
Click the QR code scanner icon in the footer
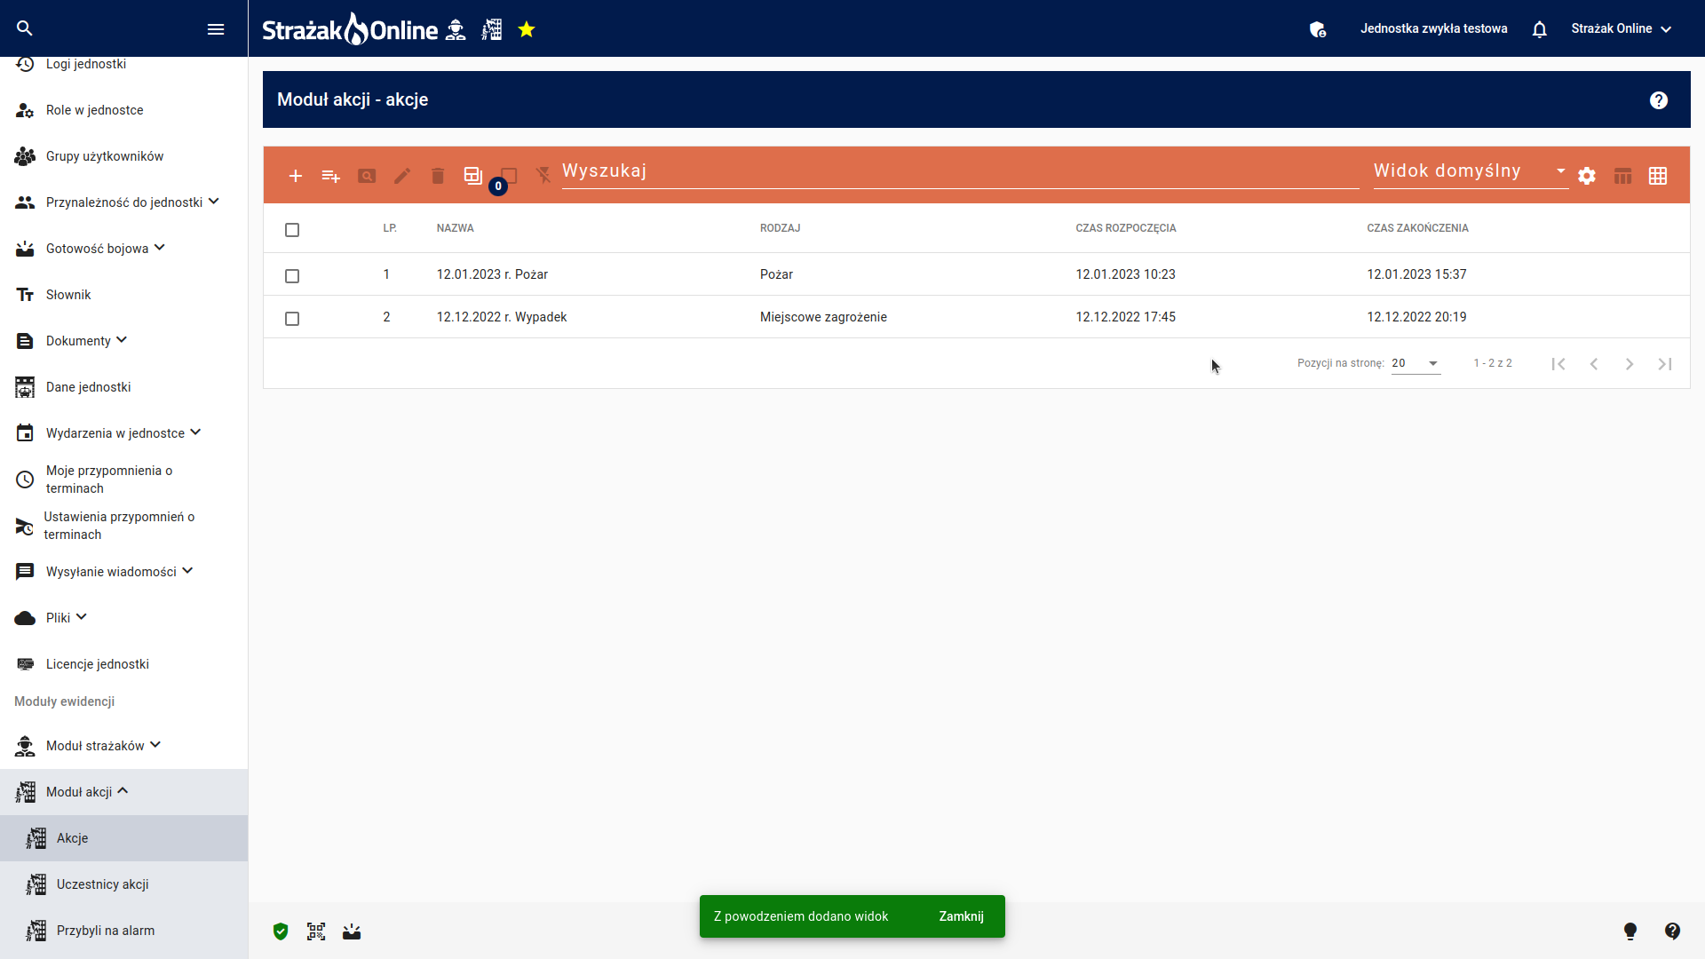click(316, 931)
